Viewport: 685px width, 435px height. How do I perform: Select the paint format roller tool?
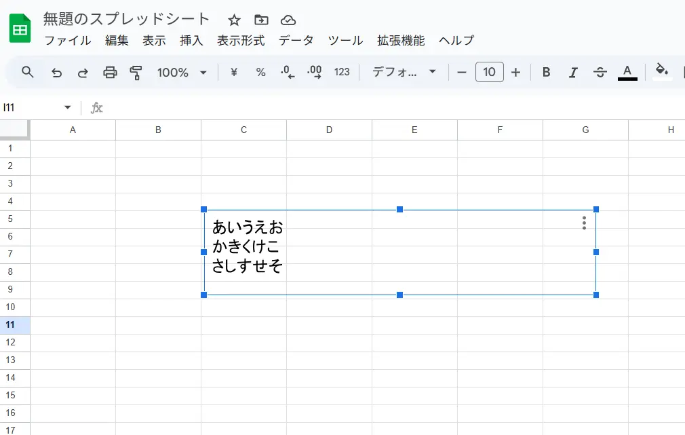pyautogui.click(x=136, y=73)
